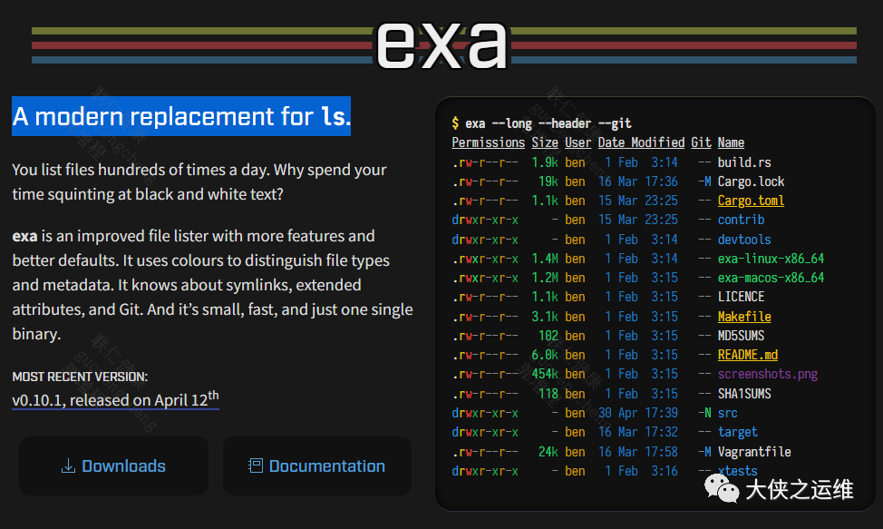883x529 pixels.
Task: Click the 大侠之运维 label
Action: pyautogui.click(x=799, y=489)
